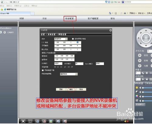Click the PTZ upper-left arrow

tap(141, 33)
